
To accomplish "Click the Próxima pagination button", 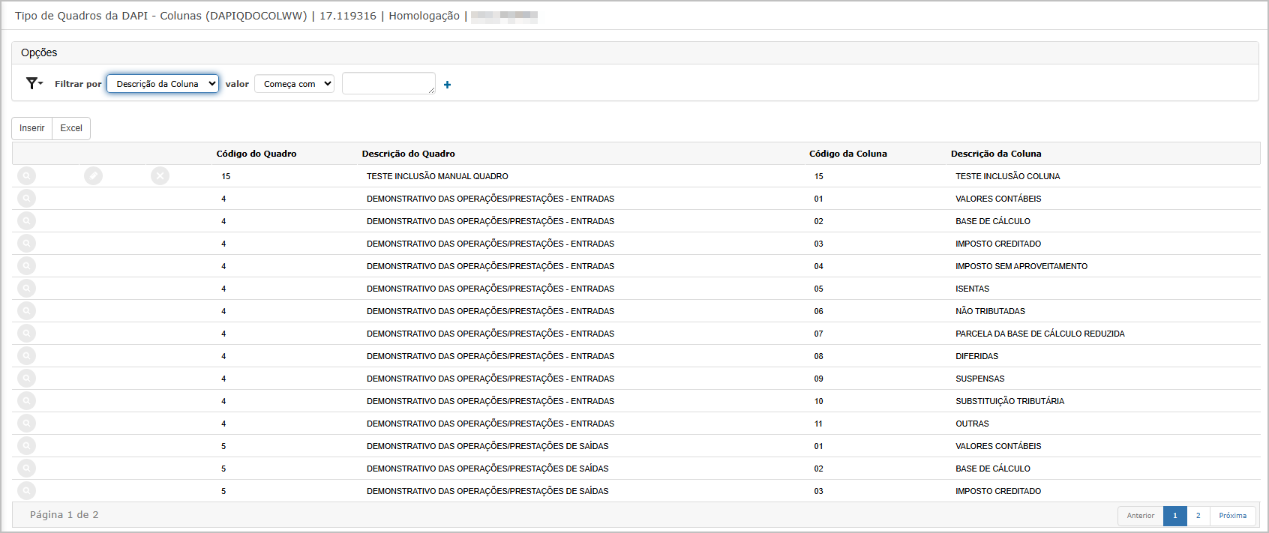I will (x=1232, y=516).
